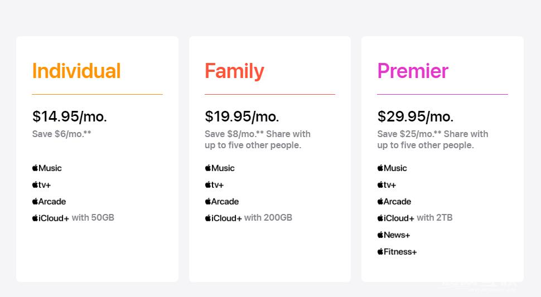
Task: Click iCloud+ logo in Premier plan
Action: pos(395,218)
